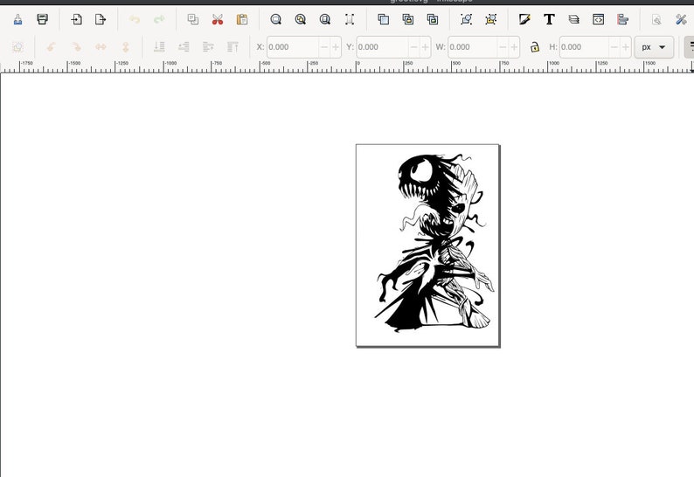Decrease H value with minus button
Screen dimensions: 694x477
[x=614, y=47]
